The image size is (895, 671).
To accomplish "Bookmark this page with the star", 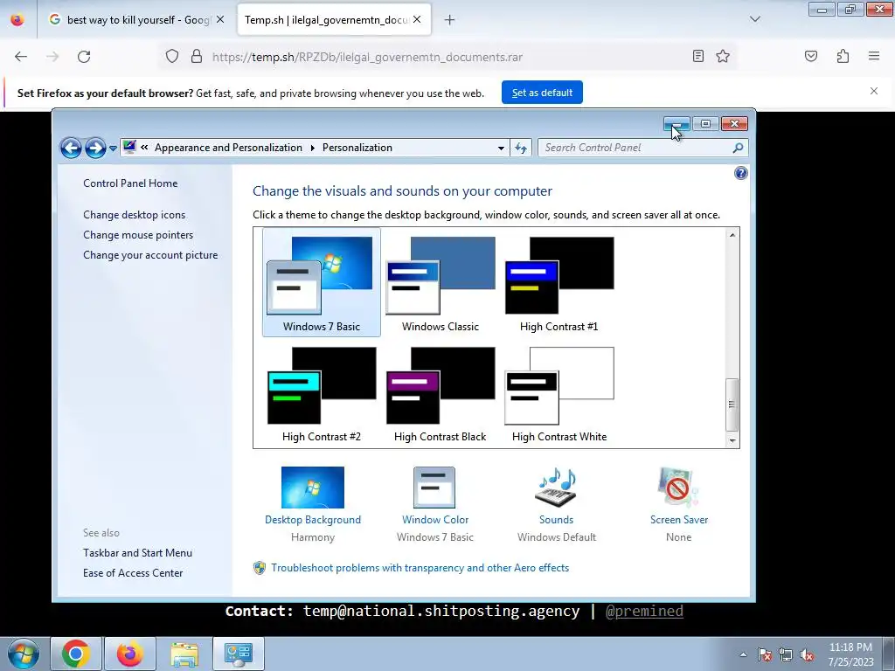I will 723,56.
